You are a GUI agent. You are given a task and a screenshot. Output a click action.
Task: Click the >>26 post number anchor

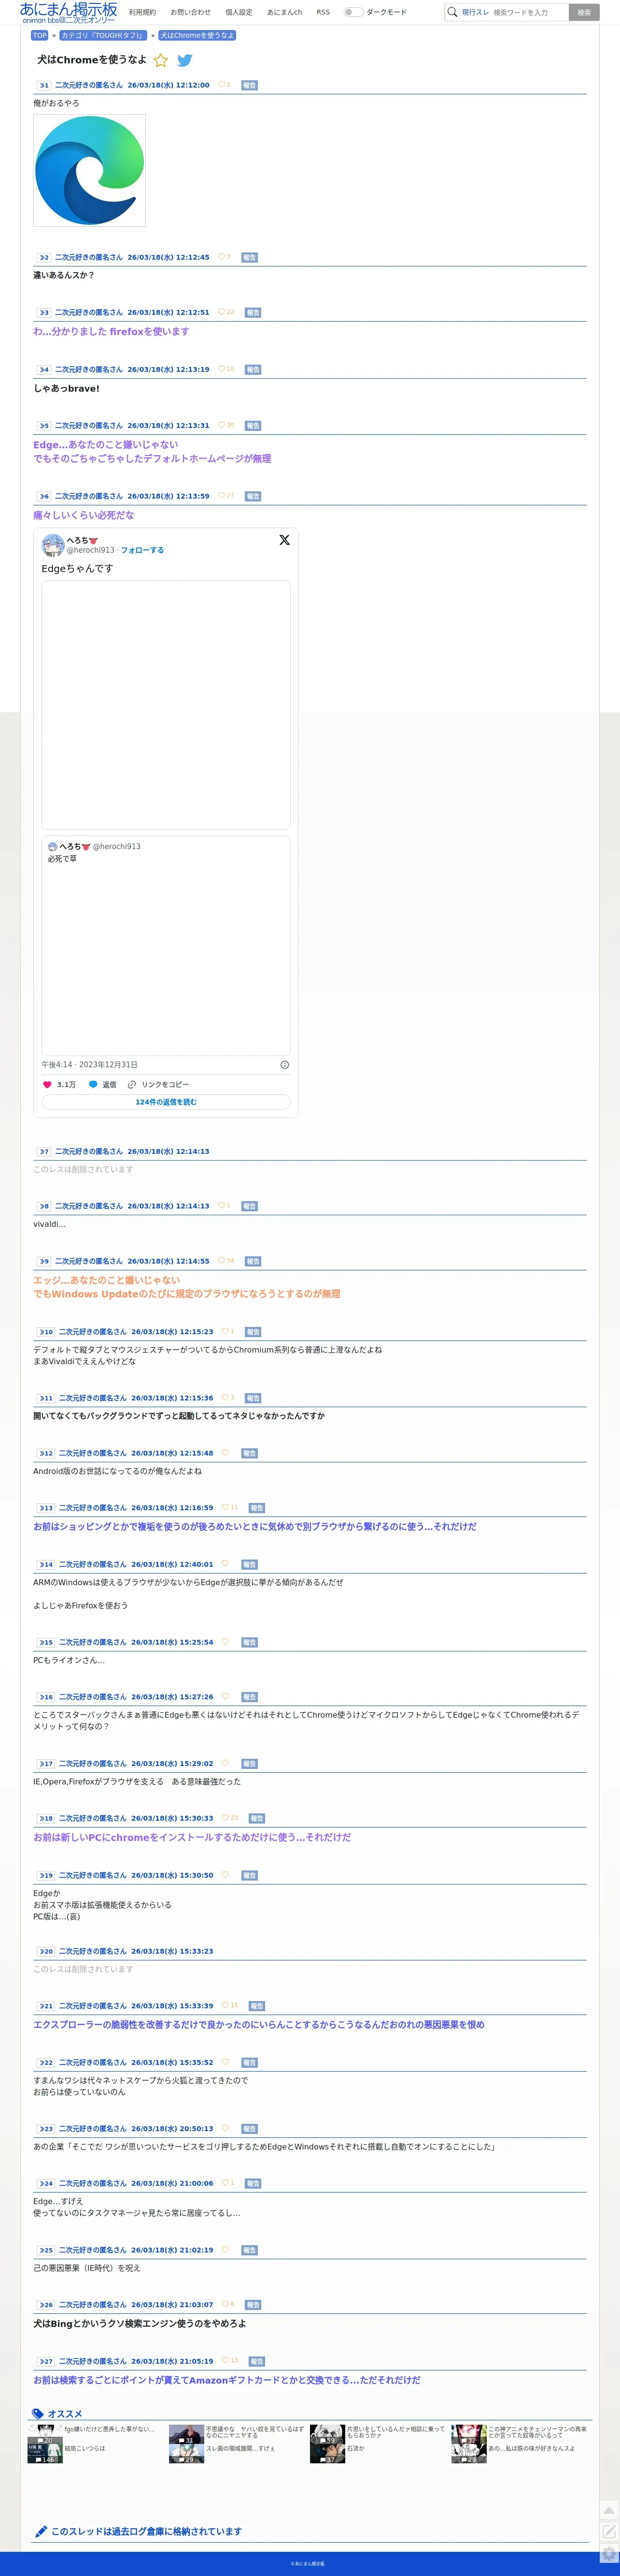pyautogui.click(x=46, y=2304)
